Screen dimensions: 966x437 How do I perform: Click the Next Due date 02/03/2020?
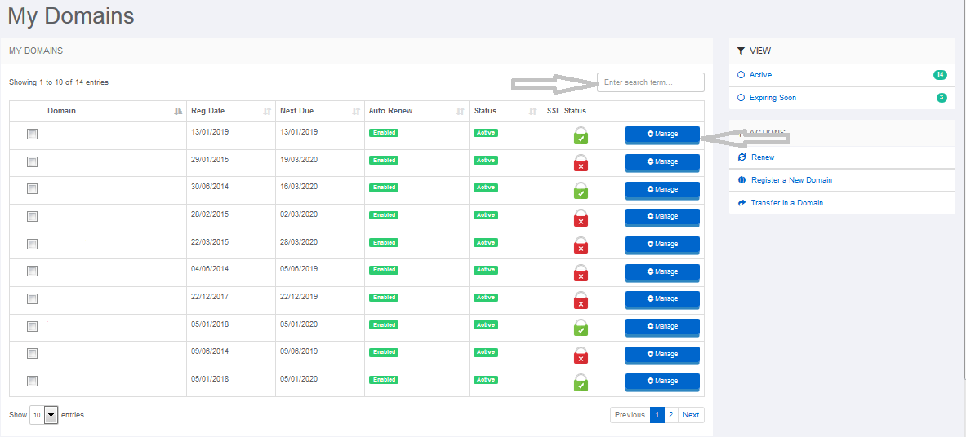click(x=299, y=214)
